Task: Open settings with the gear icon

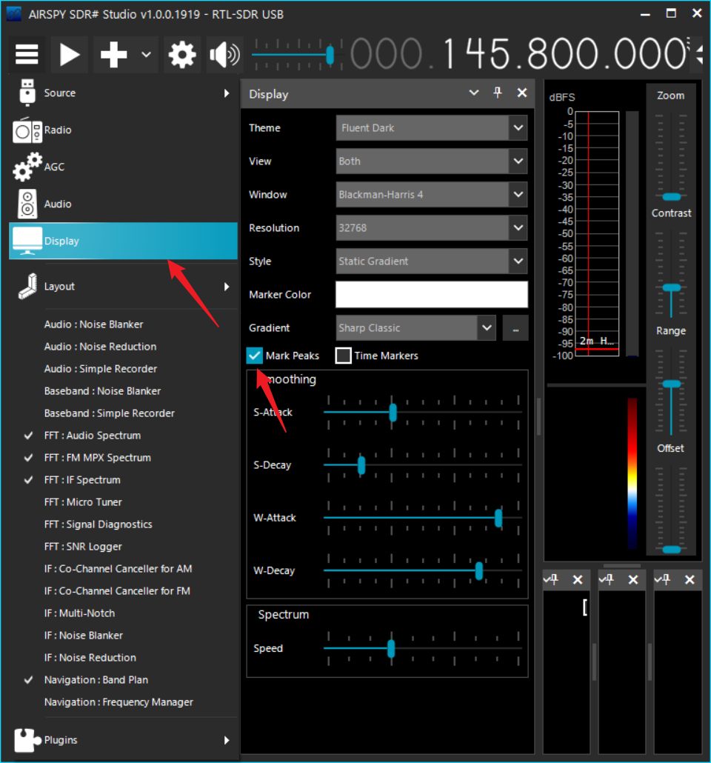Action: pos(182,55)
